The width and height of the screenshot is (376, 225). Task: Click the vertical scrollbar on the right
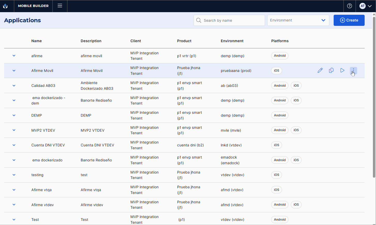[x=374, y=96]
